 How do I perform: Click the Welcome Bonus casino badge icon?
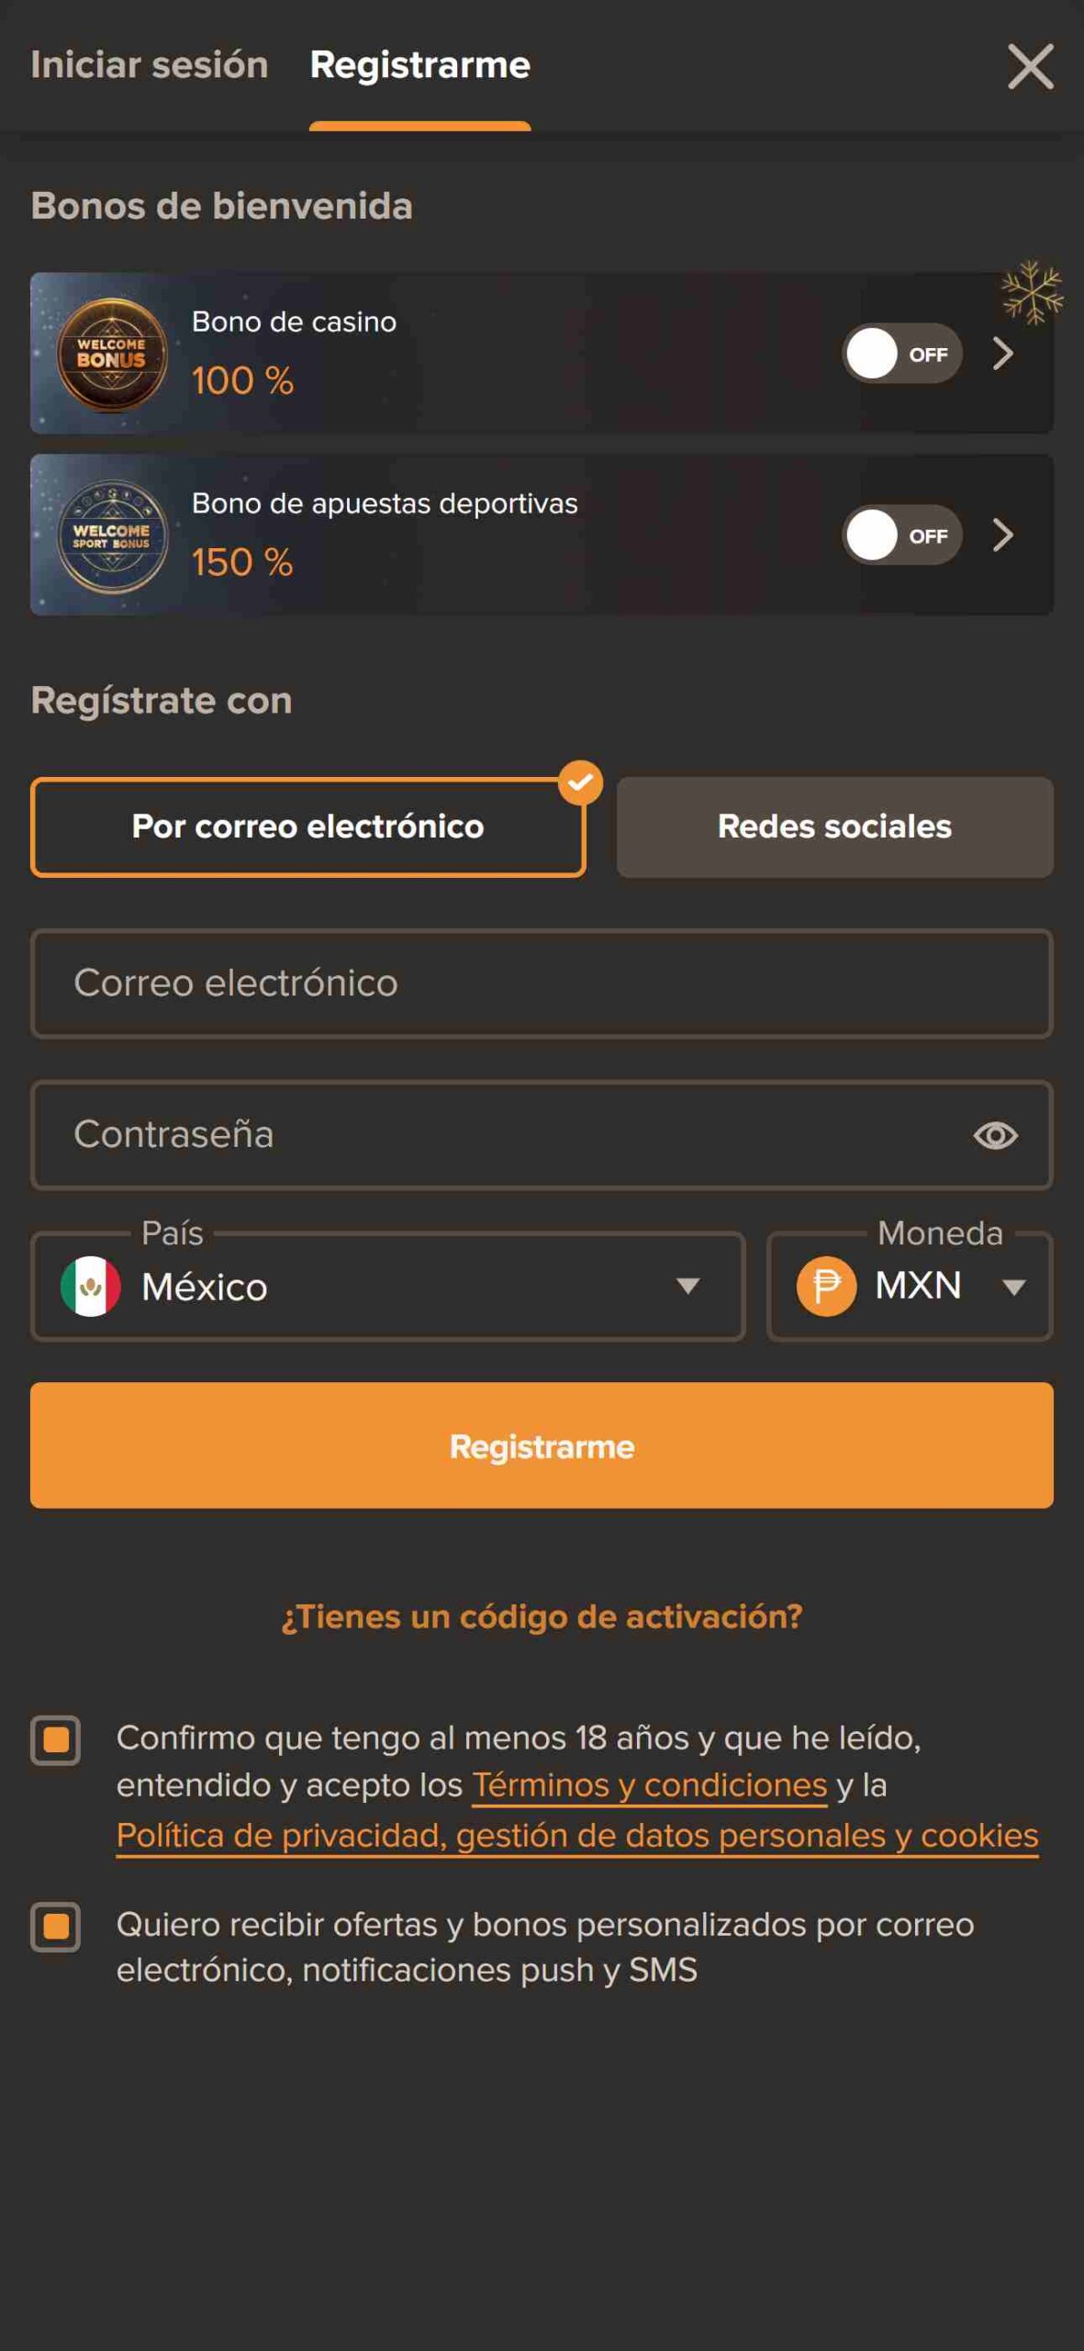pyautogui.click(x=112, y=354)
